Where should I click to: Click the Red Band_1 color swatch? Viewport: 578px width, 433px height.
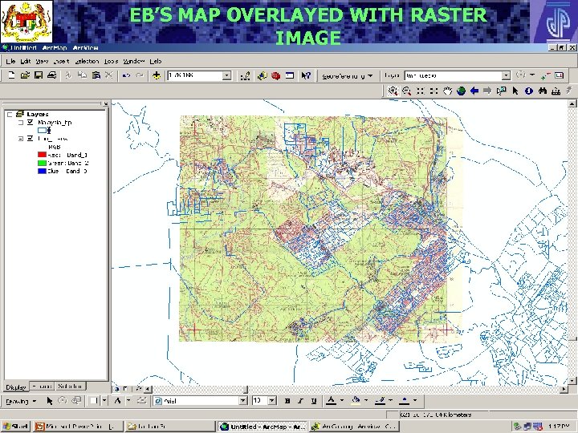coord(42,155)
